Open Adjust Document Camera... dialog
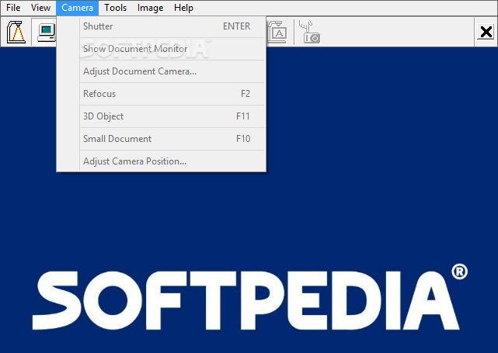 click(162, 71)
